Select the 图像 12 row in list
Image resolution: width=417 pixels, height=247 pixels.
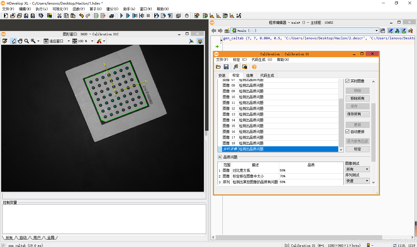(278, 108)
